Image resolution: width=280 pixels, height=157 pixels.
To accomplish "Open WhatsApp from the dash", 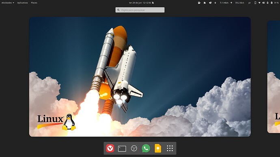I will pyautogui.click(x=146, y=148).
